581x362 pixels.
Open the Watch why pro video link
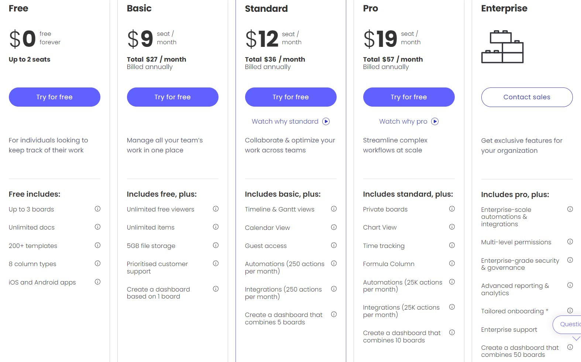[x=403, y=121]
